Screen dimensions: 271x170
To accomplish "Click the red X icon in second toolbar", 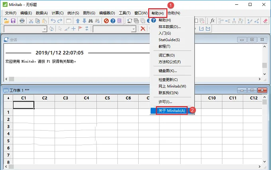I will (143, 29).
